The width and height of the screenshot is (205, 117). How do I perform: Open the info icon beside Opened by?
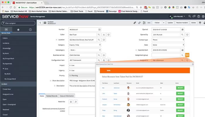pos(187,35)
